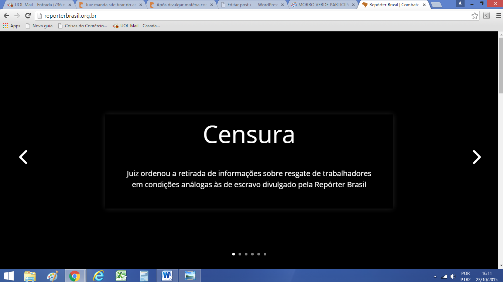Viewport: 503px width, 282px height.
Task: Go back to the previous page
Action: click(x=6, y=16)
